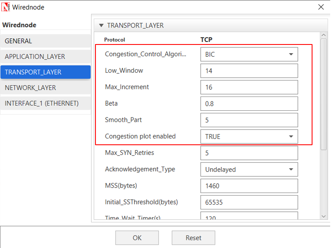The height and width of the screenshot is (248, 331).
Task: Select the TRANSPORT_LAYER sidebar tab
Action: tap(45, 72)
